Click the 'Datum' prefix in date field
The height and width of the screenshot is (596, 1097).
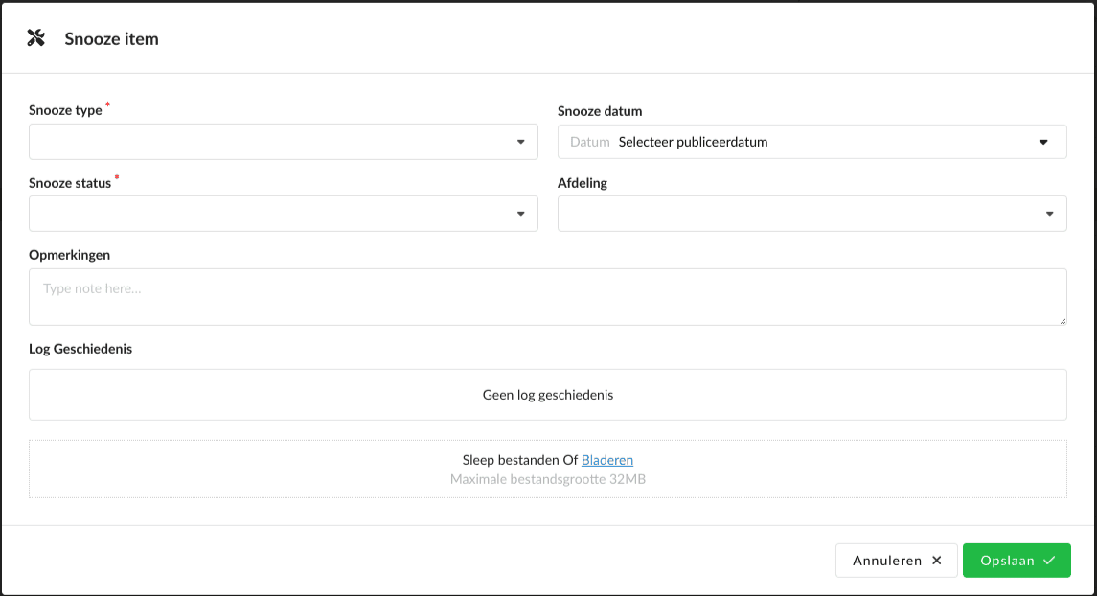coord(589,142)
